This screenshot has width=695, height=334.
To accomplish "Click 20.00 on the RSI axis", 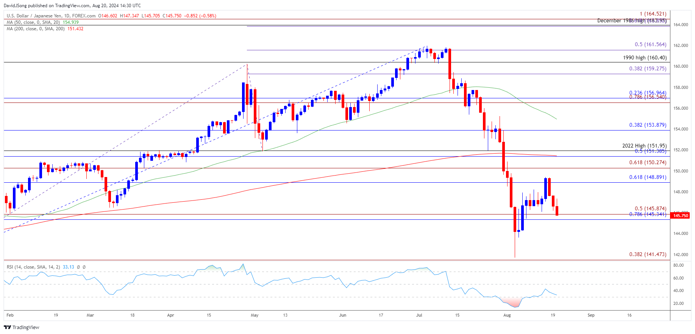I will [x=678, y=303].
